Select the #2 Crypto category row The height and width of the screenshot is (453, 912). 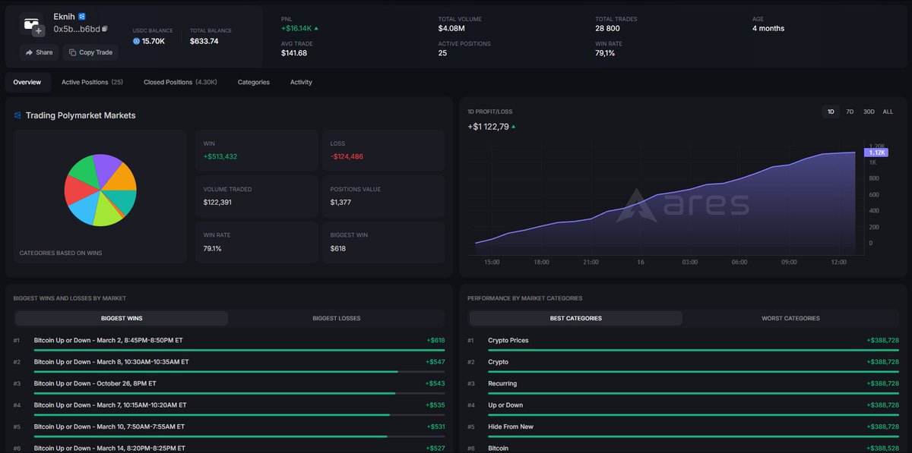click(x=683, y=363)
